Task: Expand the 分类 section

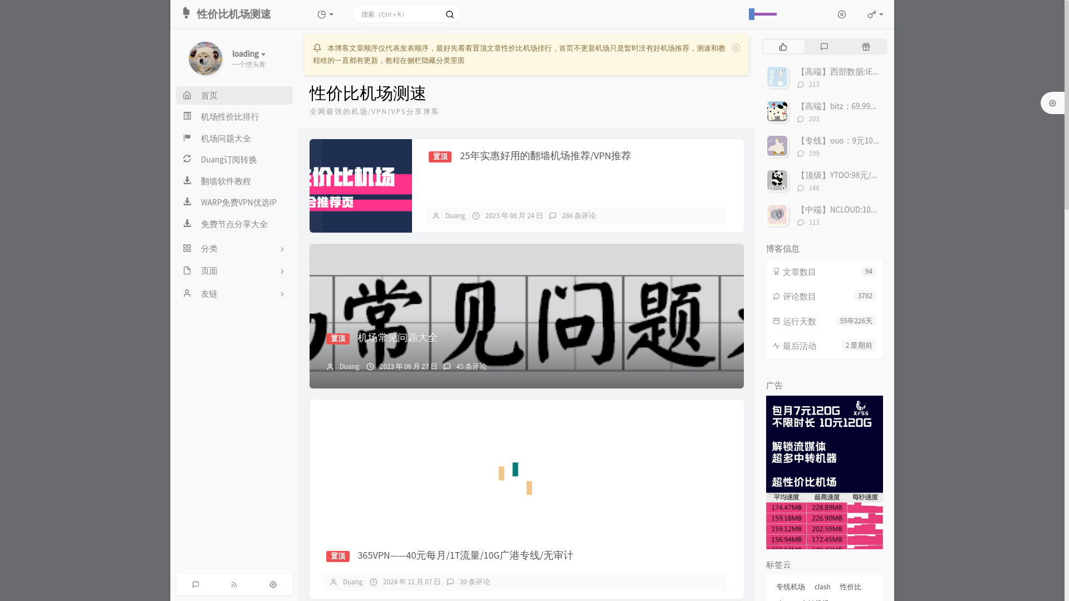Action: click(x=234, y=249)
